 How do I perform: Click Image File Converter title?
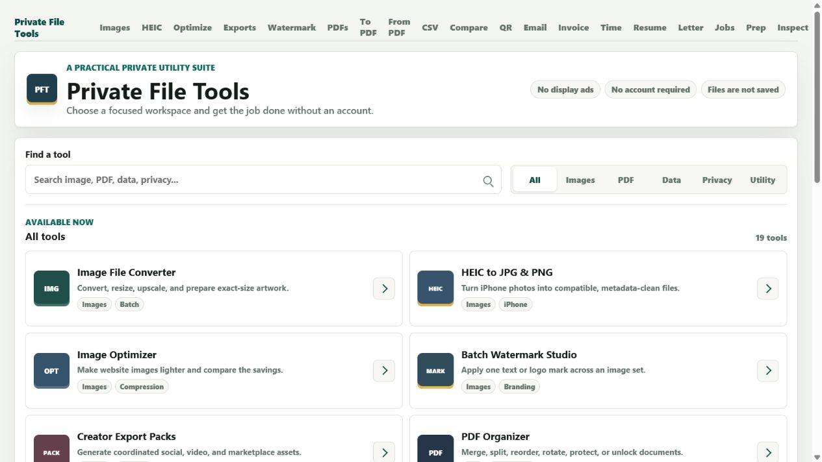(x=126, y=273)
